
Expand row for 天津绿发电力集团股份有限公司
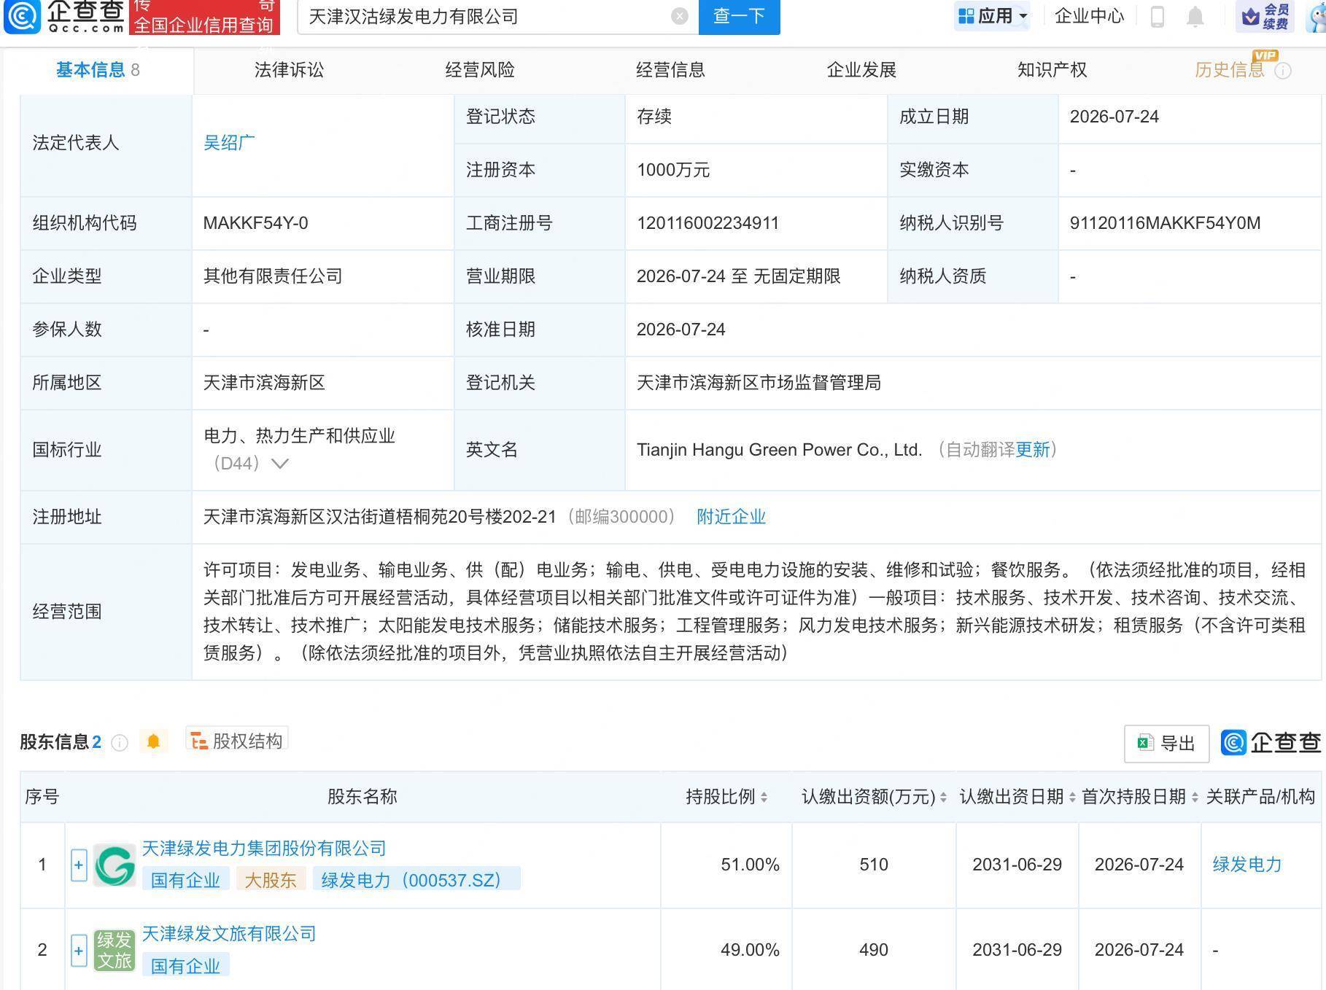click(x=79, y=865)
